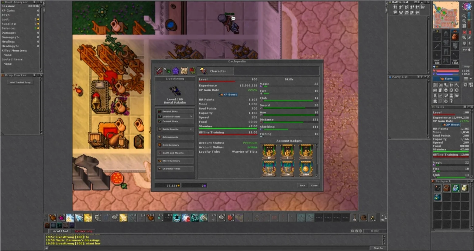Screen dimensions: 474x251
Task: Expand the Character Stats submenu arrow
Action: pos(191,116)
